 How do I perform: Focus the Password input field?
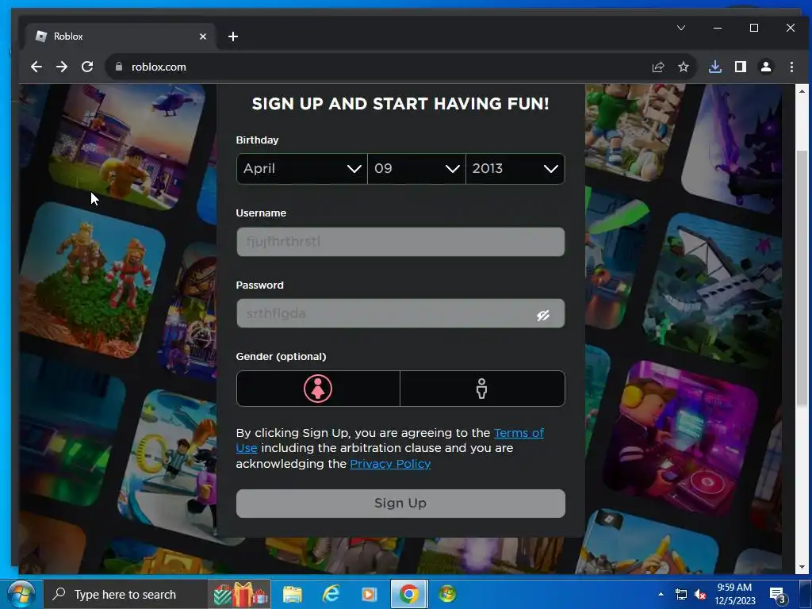[400, 313]
